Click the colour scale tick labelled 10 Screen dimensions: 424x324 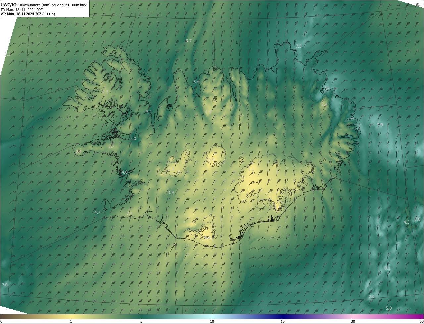212,321
